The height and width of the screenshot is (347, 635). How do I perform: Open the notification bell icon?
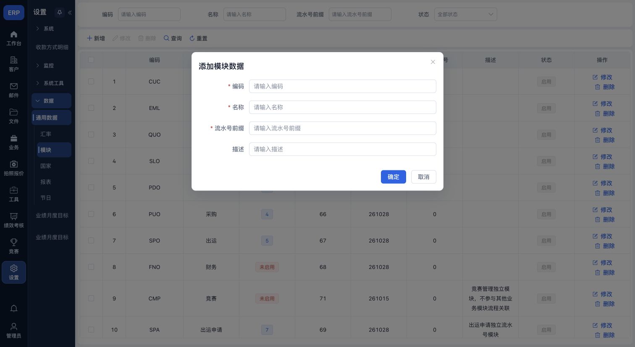coord(14,308)
